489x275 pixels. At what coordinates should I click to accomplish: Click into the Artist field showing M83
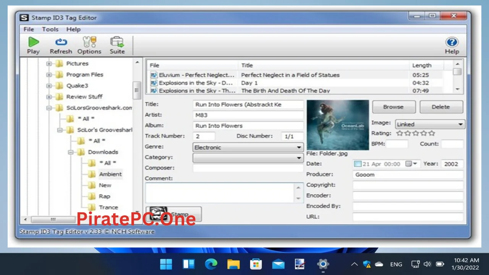[248, 115]
